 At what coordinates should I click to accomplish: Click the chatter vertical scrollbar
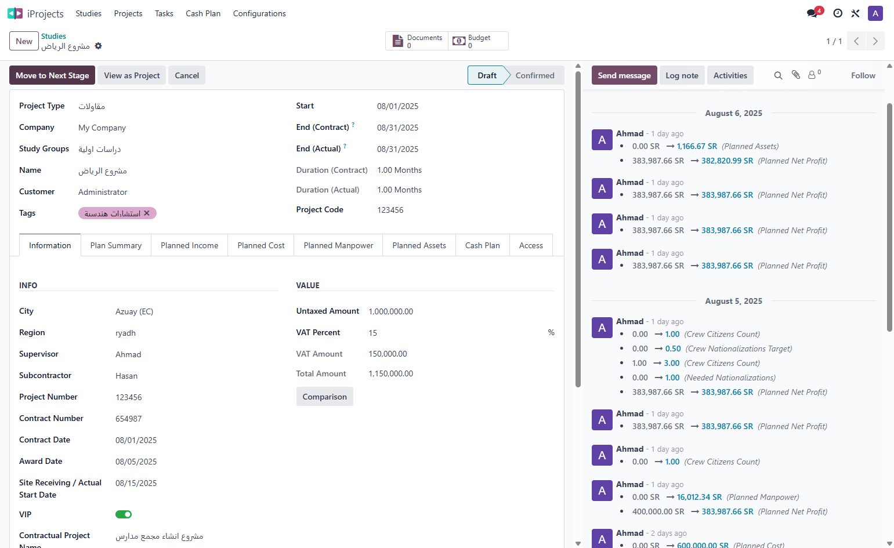(889, 217)
